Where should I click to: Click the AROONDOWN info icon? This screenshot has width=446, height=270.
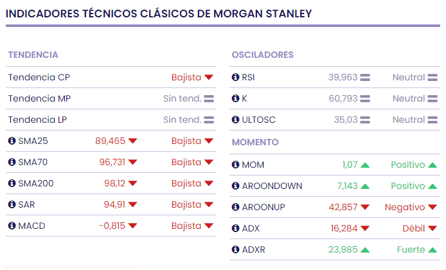click(236, 186)
